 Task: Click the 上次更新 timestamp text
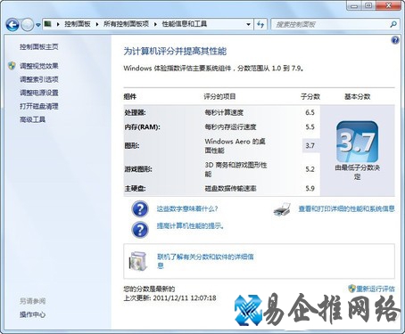click(169, 297)
